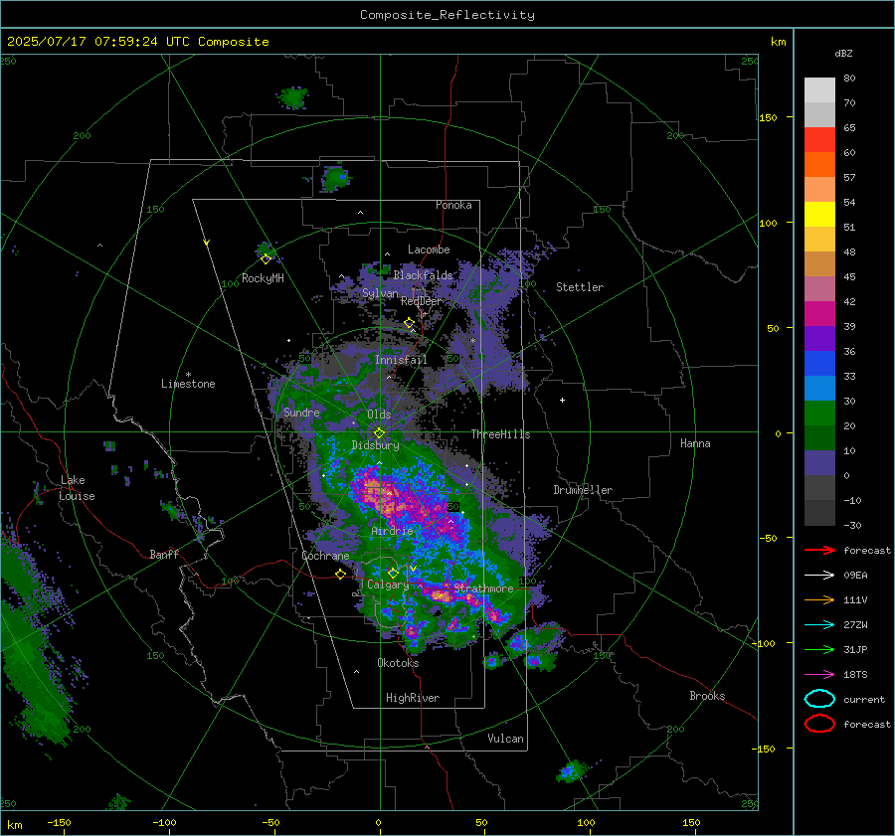This screenshot has height=836, width=895.
Task: Click the 80 dBZ value in legend
Action: click(849, 79)
